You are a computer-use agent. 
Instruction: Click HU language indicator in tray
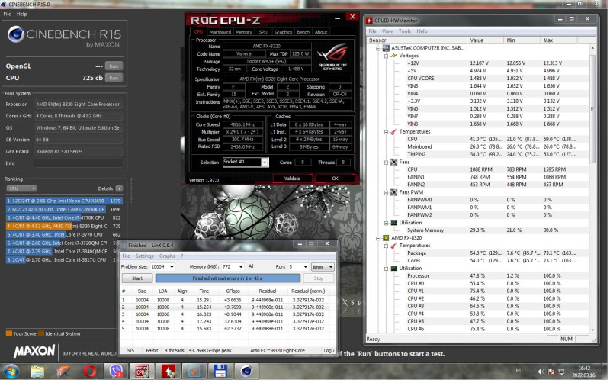pyautogui.click(x=519, y=371)
